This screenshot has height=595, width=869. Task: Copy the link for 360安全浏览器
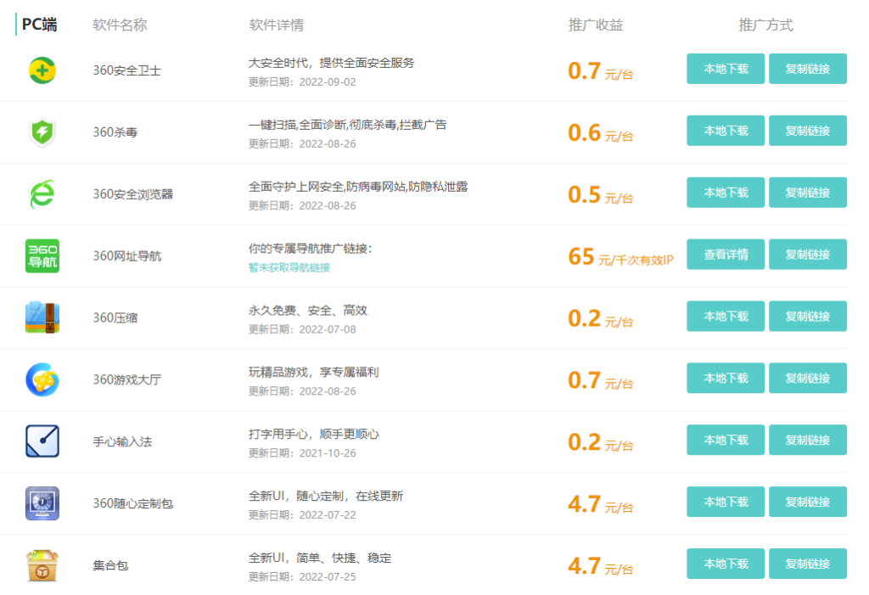[x=808, y=193]
